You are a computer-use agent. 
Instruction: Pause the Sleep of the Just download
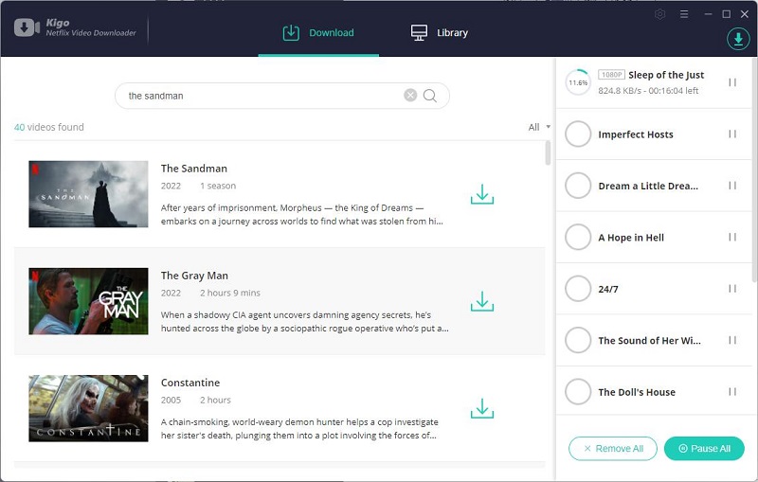click(x=732, y=82)
